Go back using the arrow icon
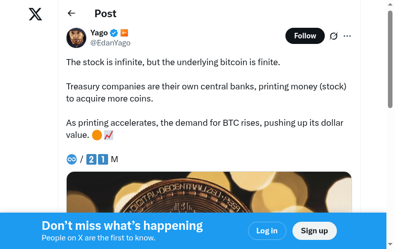 [x=71, y=14]
